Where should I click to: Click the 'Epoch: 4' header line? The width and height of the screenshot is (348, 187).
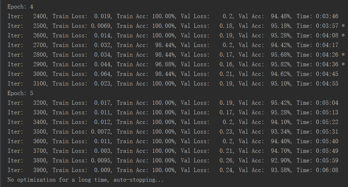tap(20, 7)
